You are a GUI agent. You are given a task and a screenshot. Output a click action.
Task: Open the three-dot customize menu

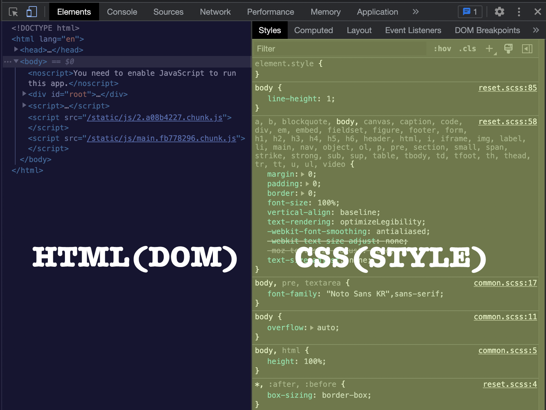click(519, 12)
